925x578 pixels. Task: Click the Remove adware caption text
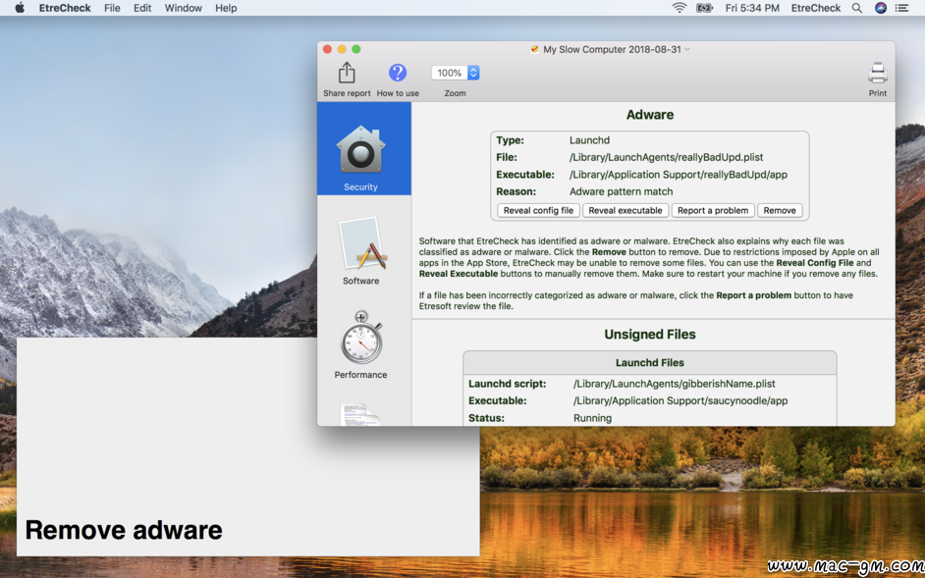[x=124, y=530]
